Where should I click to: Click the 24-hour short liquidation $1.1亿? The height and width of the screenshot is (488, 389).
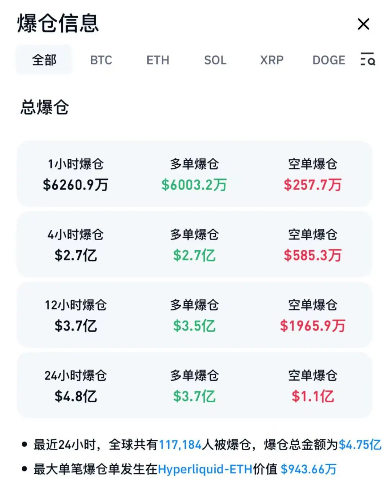312,397
